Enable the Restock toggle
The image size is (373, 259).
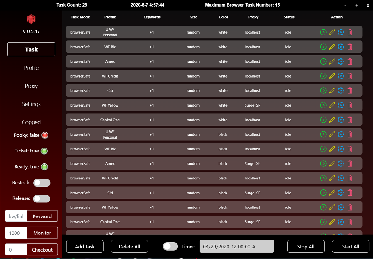coord(42,183)
